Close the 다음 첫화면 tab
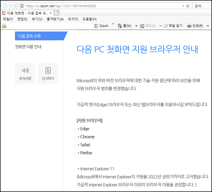Image resolution: width=212 pixels, height=192 pixels. (51, 13)
